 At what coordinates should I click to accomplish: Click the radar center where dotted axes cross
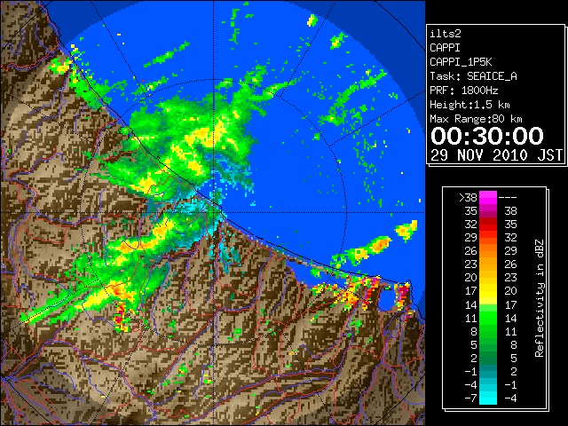coord(214,212)
